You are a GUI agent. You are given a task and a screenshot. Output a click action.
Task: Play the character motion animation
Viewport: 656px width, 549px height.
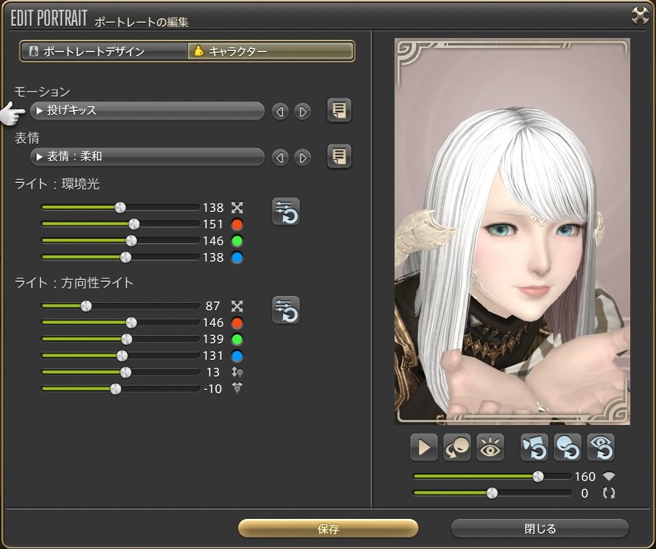[x=423, y=448]
